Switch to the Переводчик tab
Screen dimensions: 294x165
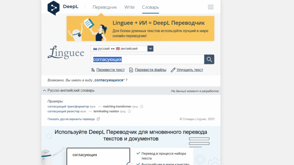[105, 7]
